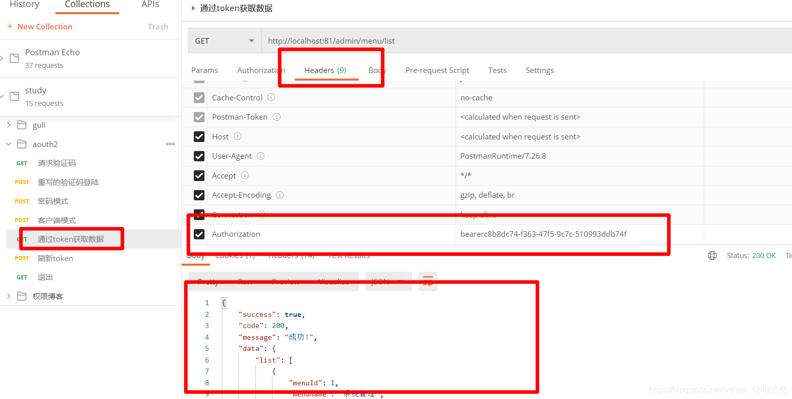Open the GET method dropdown
This screenshot has width=792, height=399.
pos(225,41)
